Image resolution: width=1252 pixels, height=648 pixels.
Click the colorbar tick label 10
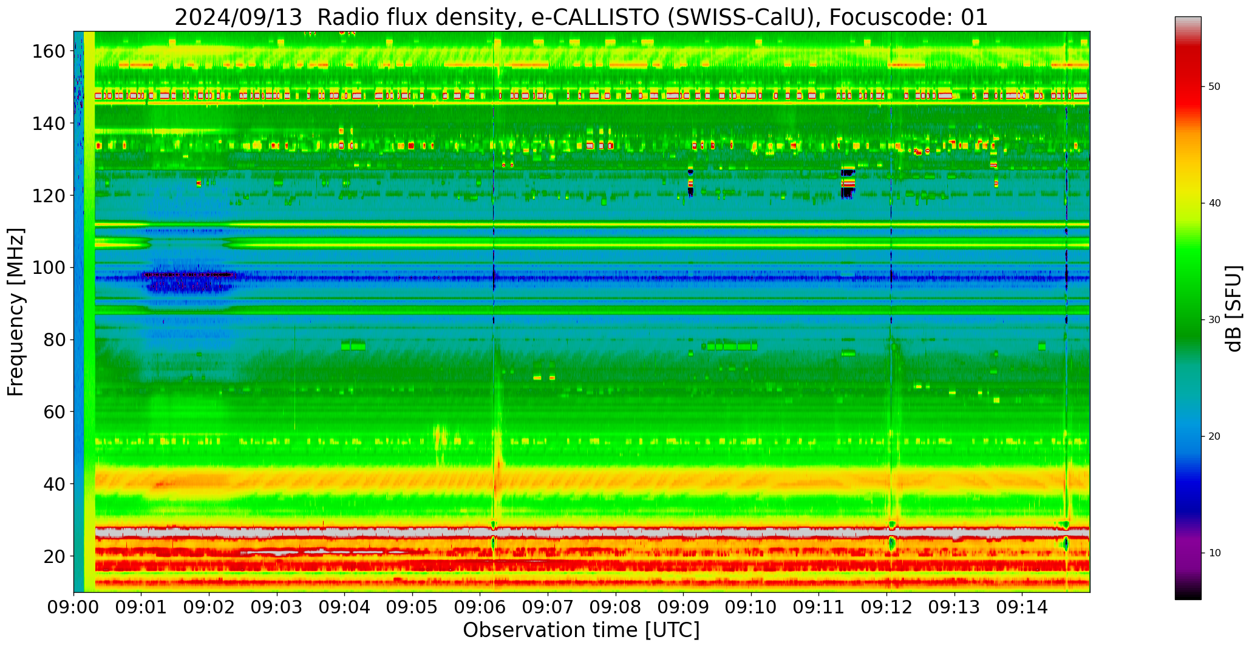pos(1214,553)
